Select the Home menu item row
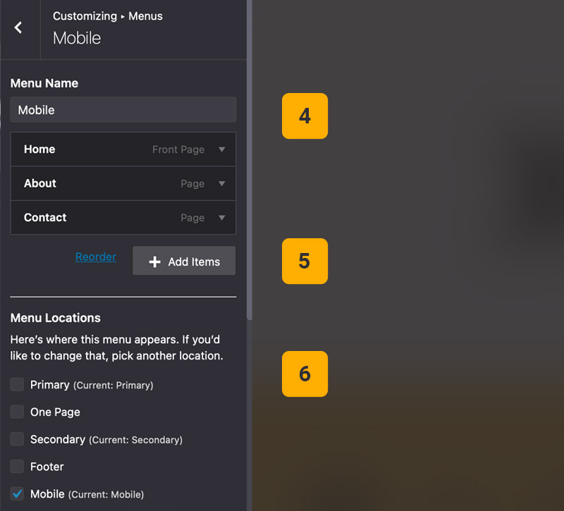564x511 pixels. click(x=85, y=149)
